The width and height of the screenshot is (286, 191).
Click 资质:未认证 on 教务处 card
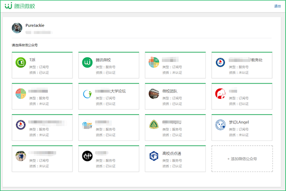239,73
